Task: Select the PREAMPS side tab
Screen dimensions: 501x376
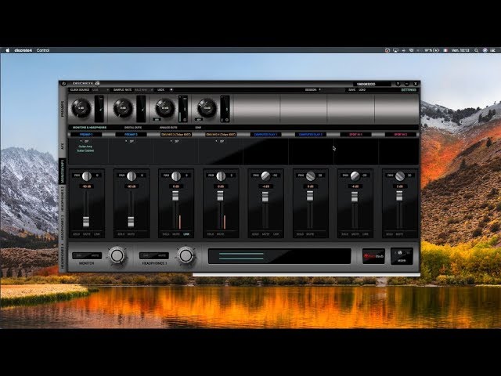Action: coord(63,109)
